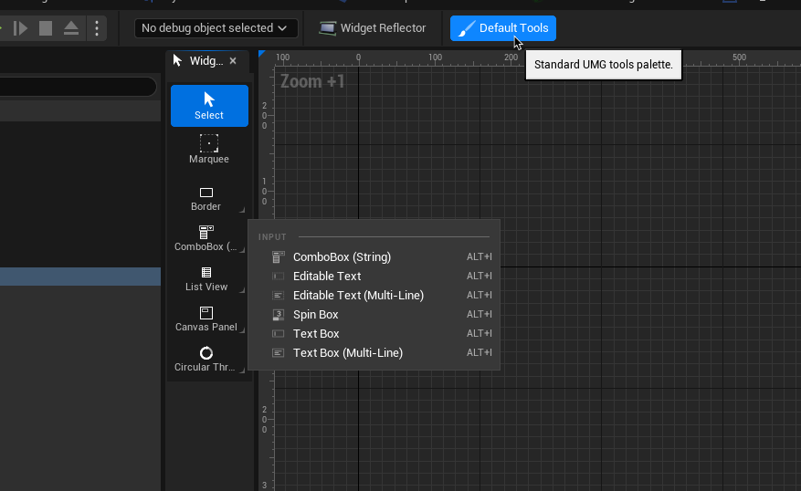801x491 pixels.
Task: Click the Eject button in the toolbar
Action: click(x=71, y=28)
